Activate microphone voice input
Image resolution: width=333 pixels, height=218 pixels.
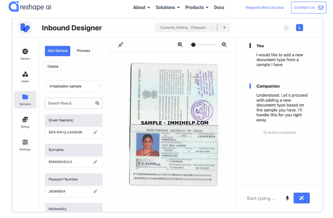[x=287, y=198]
